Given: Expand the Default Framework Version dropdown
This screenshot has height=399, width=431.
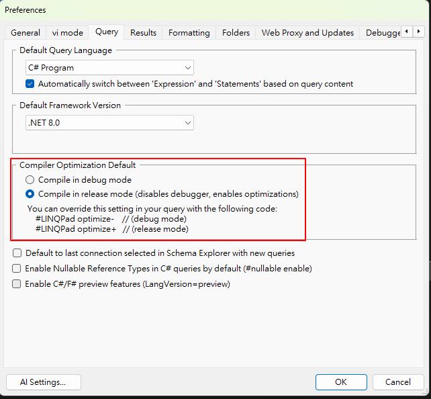Looking at the screenshot, I should tap(109, 123).
